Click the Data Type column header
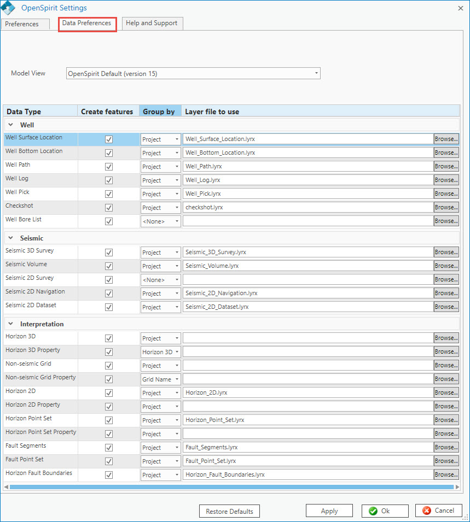The height and width of the screenshot is (522, 470). [x=40, y=112]
